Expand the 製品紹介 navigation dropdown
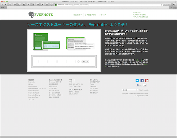This screenshot has width=177, height=138. click(77, 15)
